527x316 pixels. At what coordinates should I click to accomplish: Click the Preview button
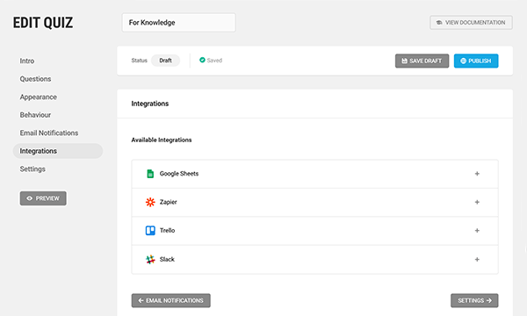pos(43,198)
